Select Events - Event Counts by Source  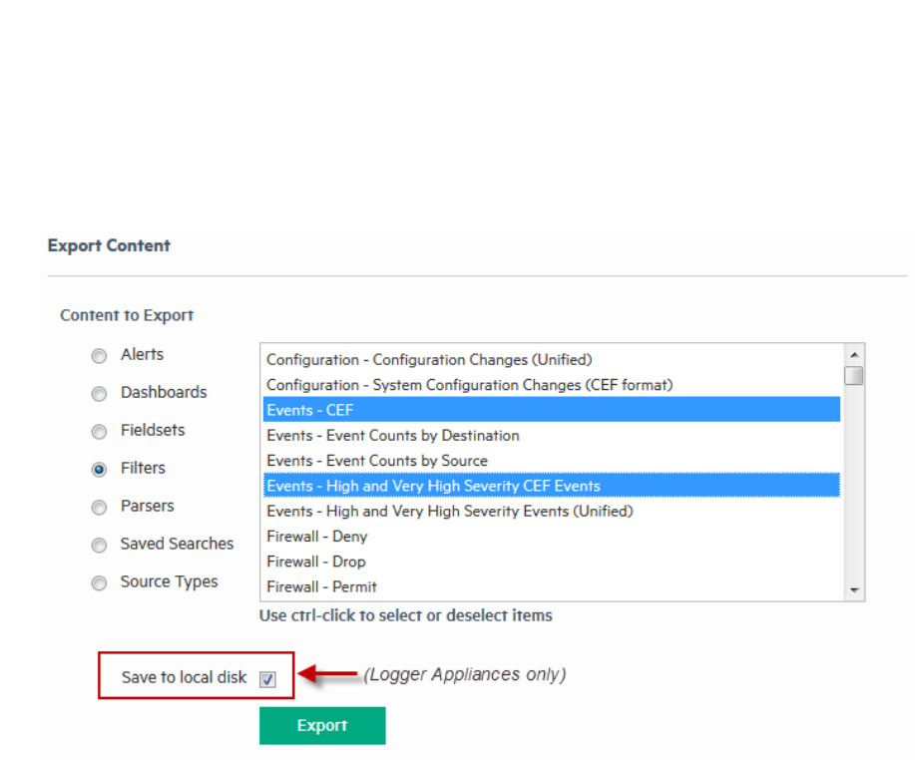(377, 461)
